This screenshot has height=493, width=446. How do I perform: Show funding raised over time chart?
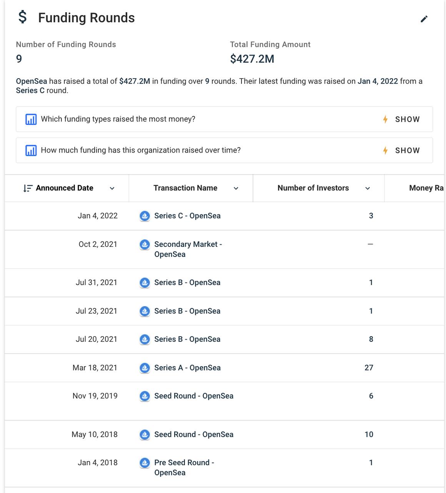(x=402, y=151)
